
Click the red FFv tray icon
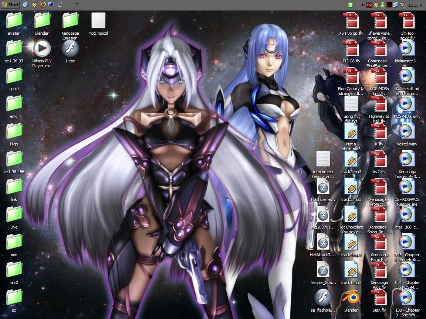(x=369, y=5)
